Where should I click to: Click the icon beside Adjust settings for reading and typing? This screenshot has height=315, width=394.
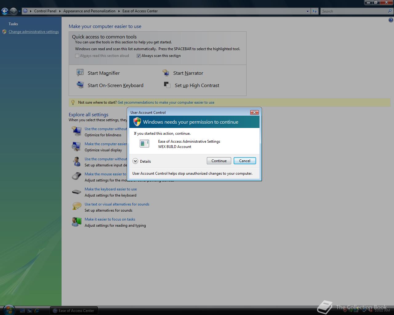pos(76,222)
